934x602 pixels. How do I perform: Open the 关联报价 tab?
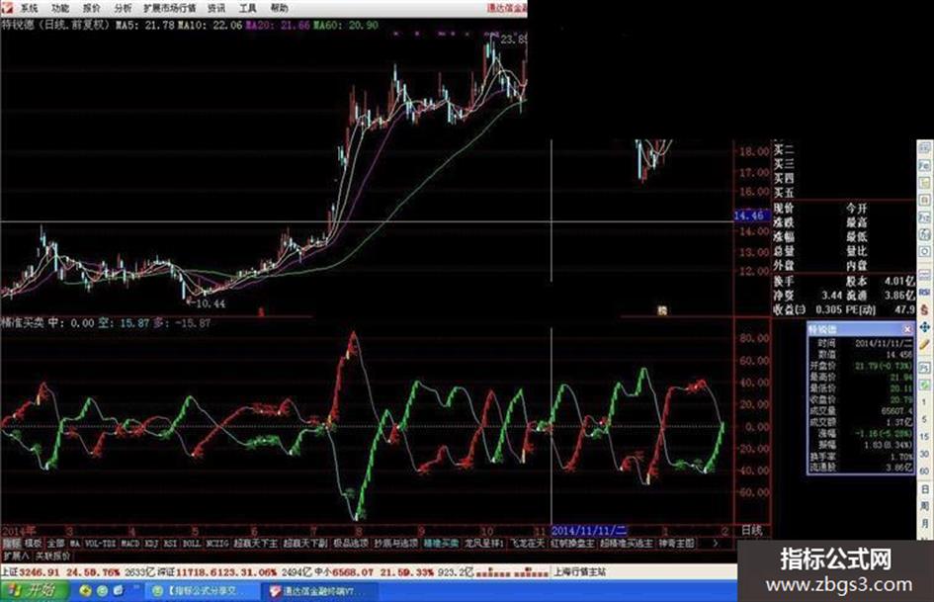click(52, 556)
